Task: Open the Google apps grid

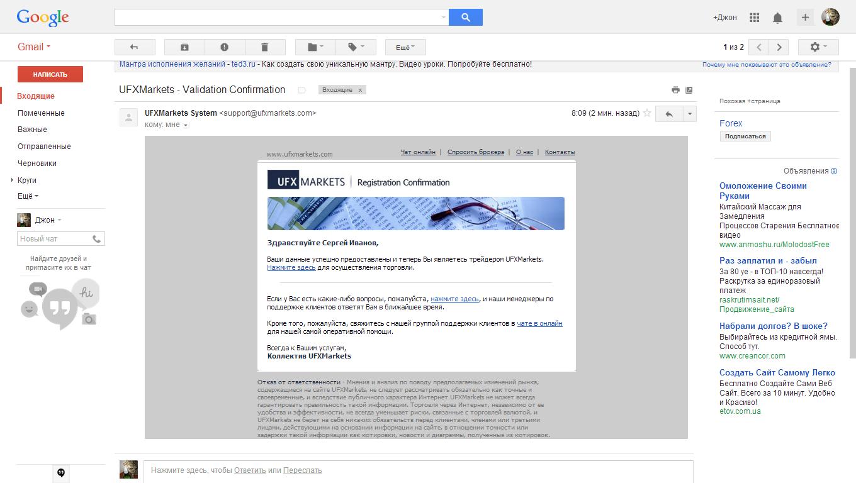Action: coord(755,18)
